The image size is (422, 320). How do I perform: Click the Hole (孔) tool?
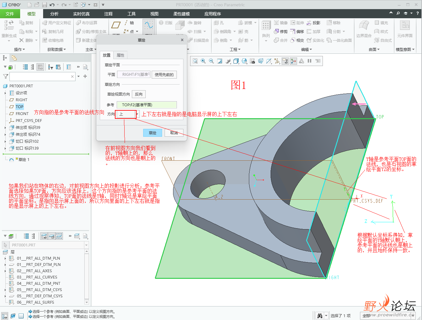click(219, 23)
